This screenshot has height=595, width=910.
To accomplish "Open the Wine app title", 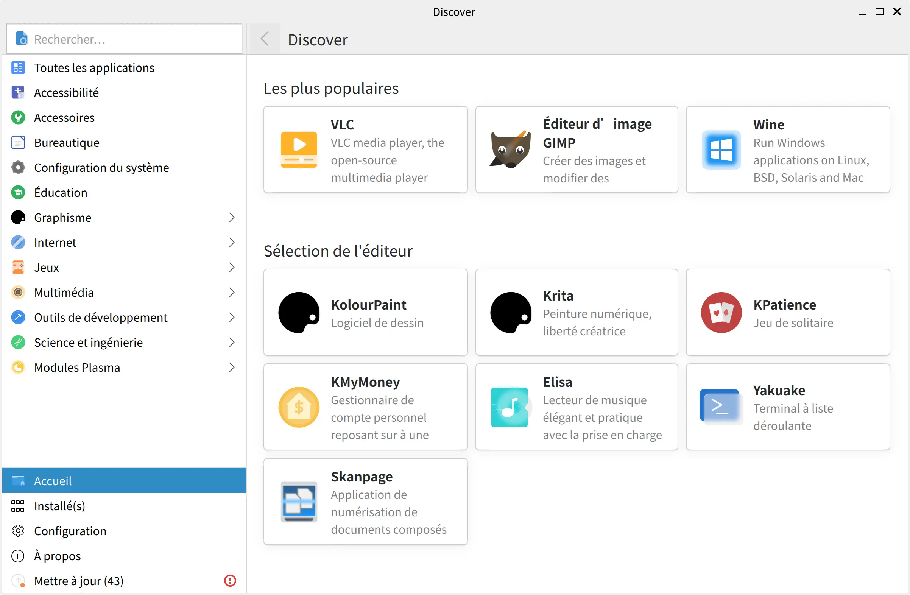I will pyautogui.click(x=768, y=125).
